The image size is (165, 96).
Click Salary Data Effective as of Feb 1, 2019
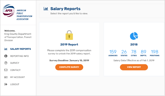pos(134,60)
